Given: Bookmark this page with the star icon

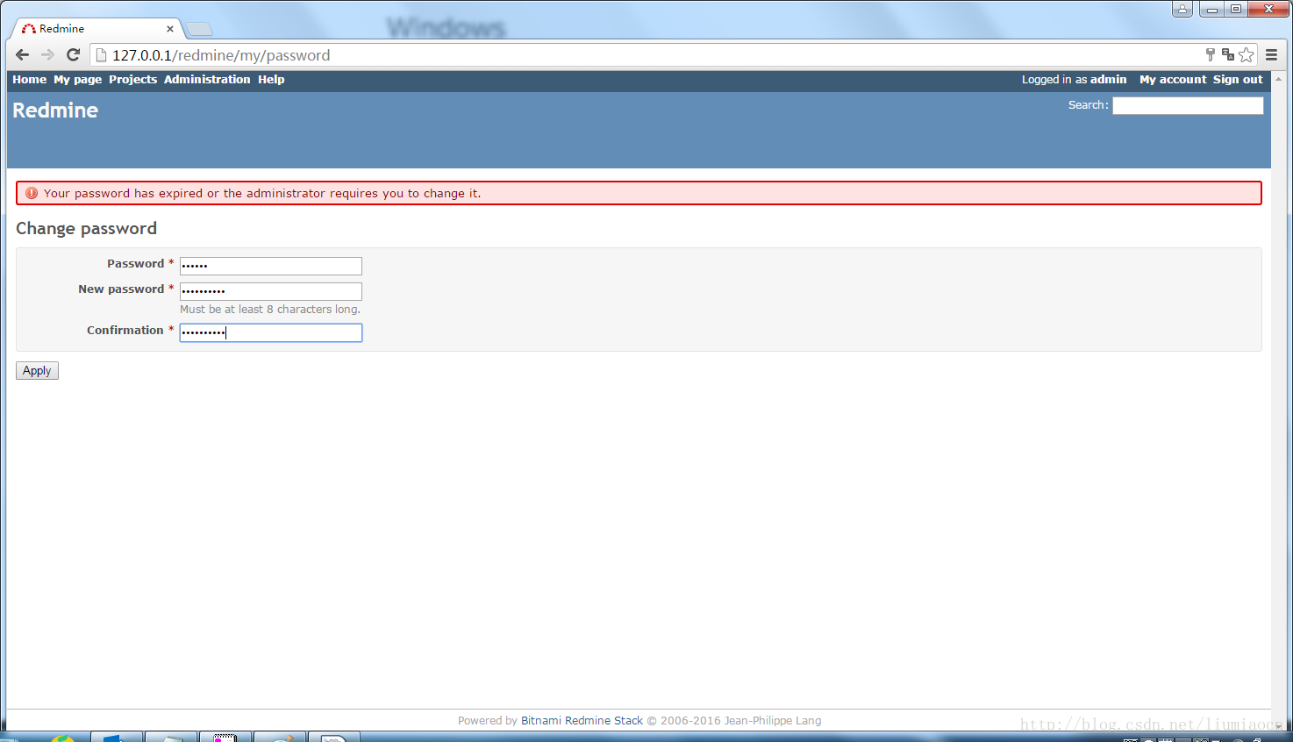Looking at the screenshot, I should (1247, 55).
